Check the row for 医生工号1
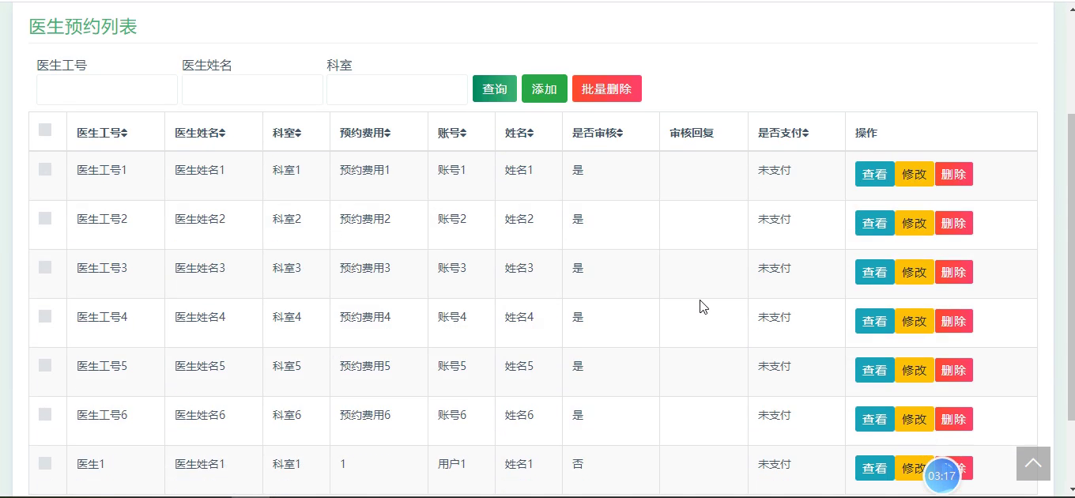 [x=45, y=169]
